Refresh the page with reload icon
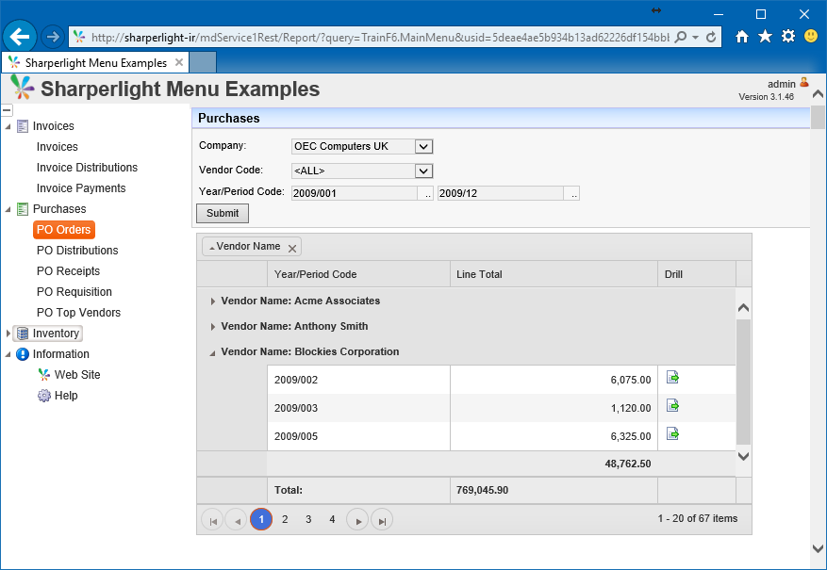Screen dimensions: 827x570 pyautogui.click(x=711, y=37)
